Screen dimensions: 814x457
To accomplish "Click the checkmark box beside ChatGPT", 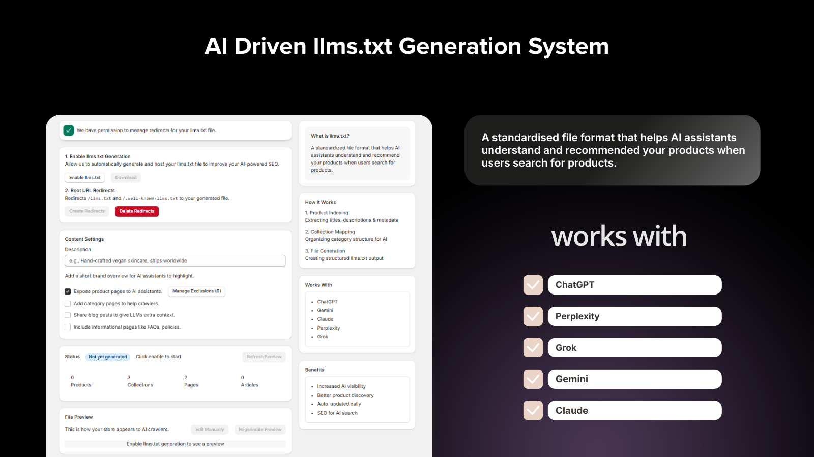I will (x=533, y=285).
